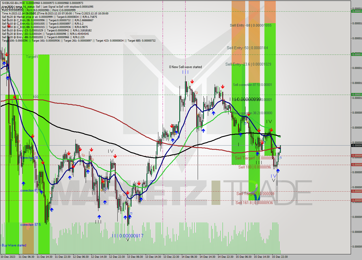Click the '12 Dec 22:30' time axis label
Image resolution: width=362 pixels, height=260 pixels.
pyautogui.click(x=117, y=257)
